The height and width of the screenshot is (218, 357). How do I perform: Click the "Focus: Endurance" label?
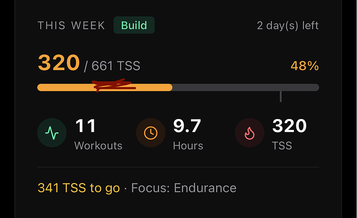click(184, 188)
